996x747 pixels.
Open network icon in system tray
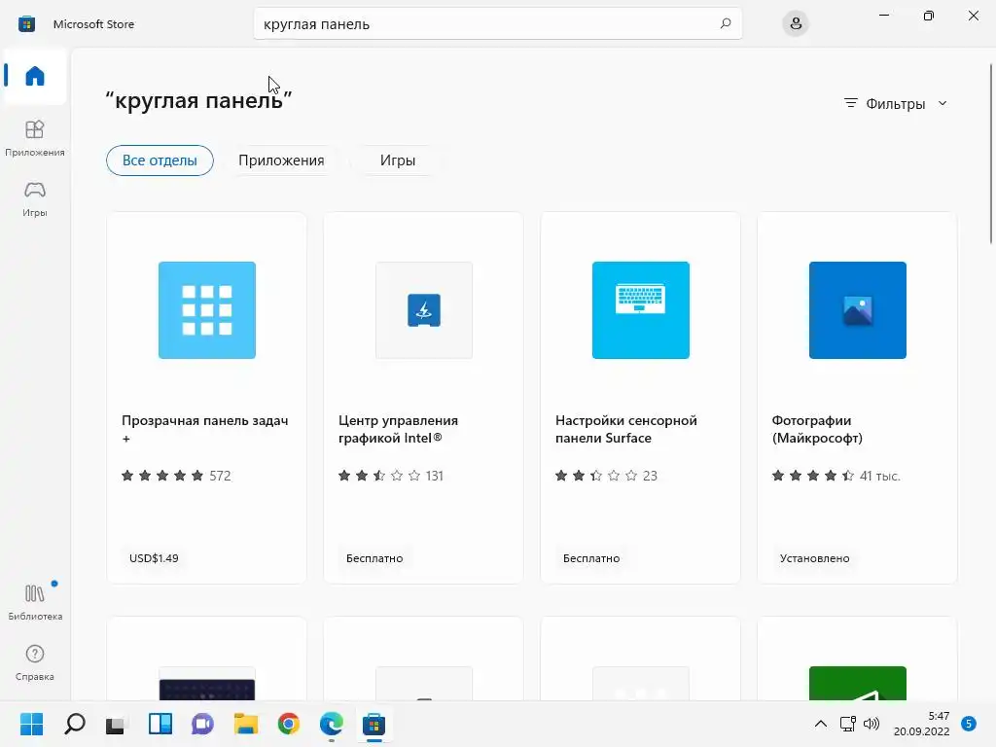coord(847,724)
